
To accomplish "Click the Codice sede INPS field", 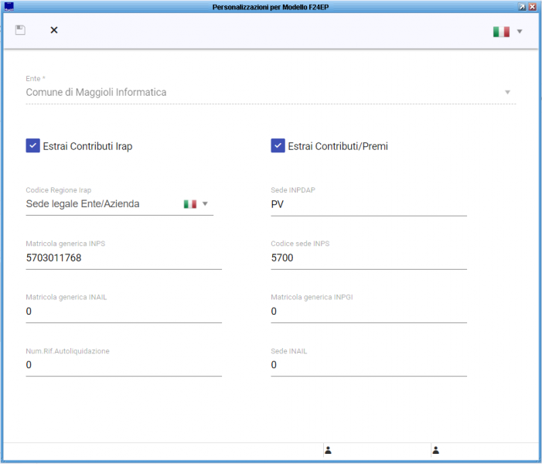I will (369, 258).
